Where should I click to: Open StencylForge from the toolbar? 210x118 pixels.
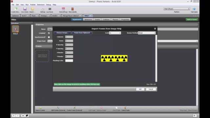point(63,9)
